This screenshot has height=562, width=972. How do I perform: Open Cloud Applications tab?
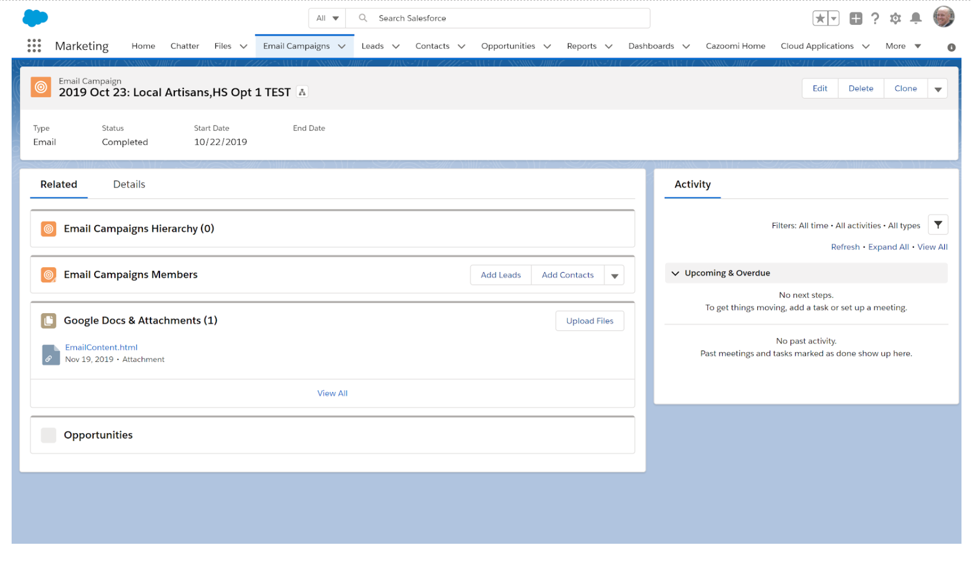point(817,46)
